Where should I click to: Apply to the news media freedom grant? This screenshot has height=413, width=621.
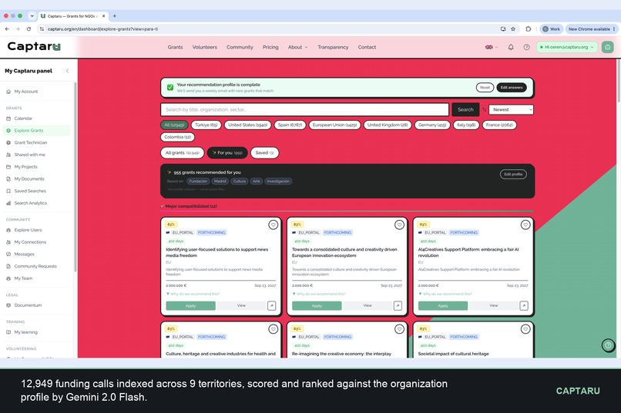tap(190, 305)
